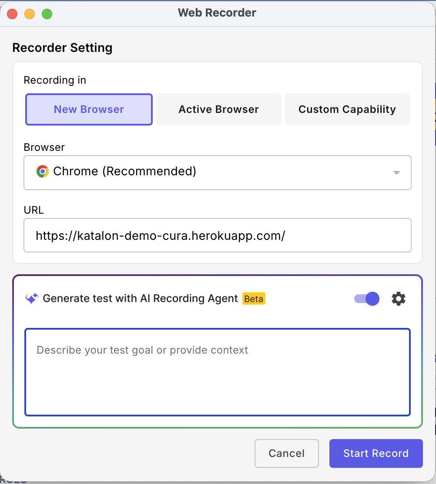Image resolution: width=436 pixels, height=484 pixels.
Task: Open the AI Recording Agent settings gear
Action: 398,298
